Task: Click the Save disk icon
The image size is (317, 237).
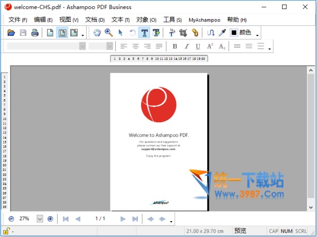Action: point(23,33)
